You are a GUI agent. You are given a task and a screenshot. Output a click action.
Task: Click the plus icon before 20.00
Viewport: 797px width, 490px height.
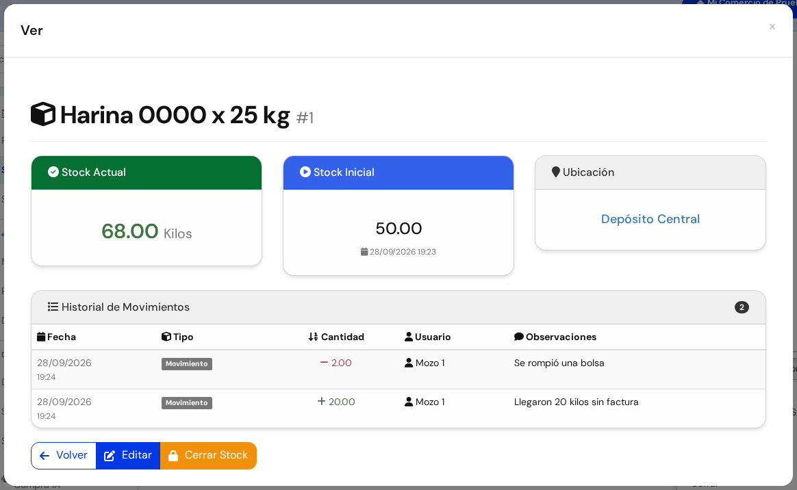[x=321, y=401]
